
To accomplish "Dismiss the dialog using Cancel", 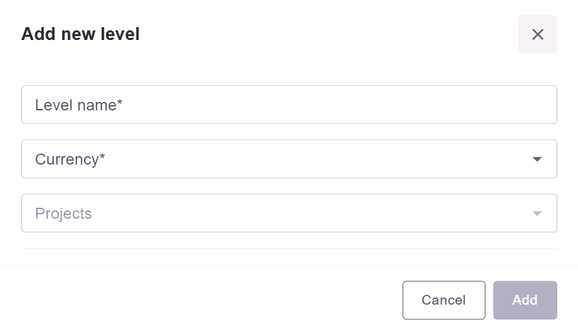I will tap(444, 300).
